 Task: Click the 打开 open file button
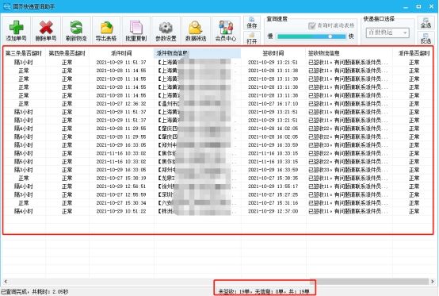(x=252, y=38)
